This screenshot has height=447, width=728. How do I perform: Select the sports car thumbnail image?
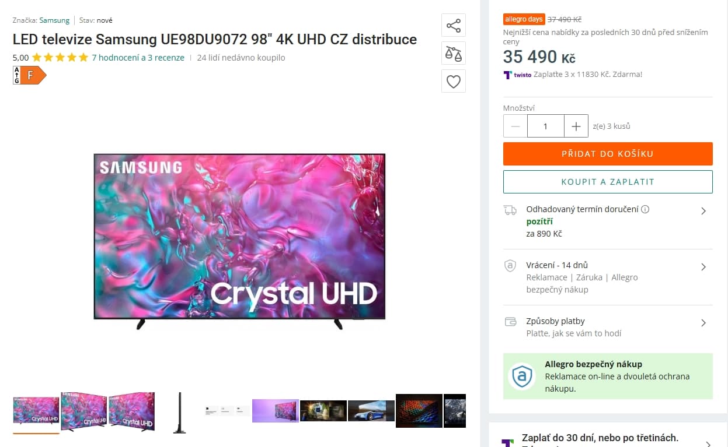(371, 411)
